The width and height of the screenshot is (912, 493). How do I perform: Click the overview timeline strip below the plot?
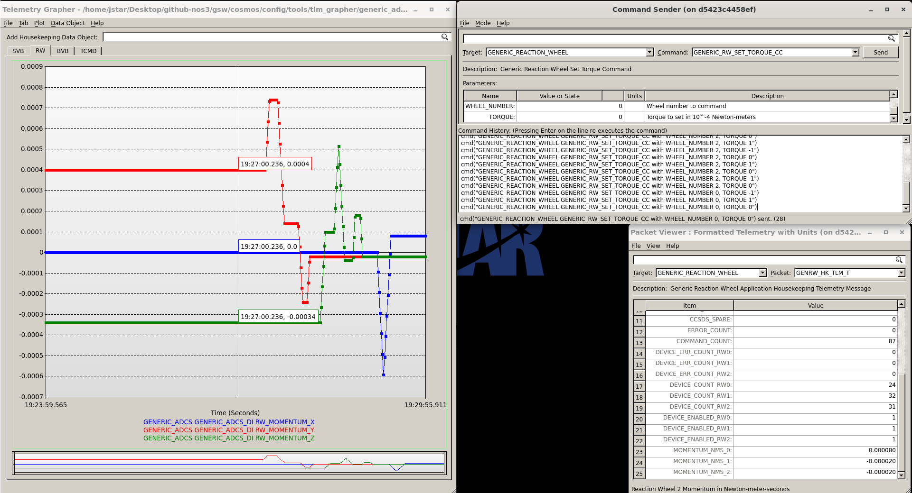pos(229,463)
